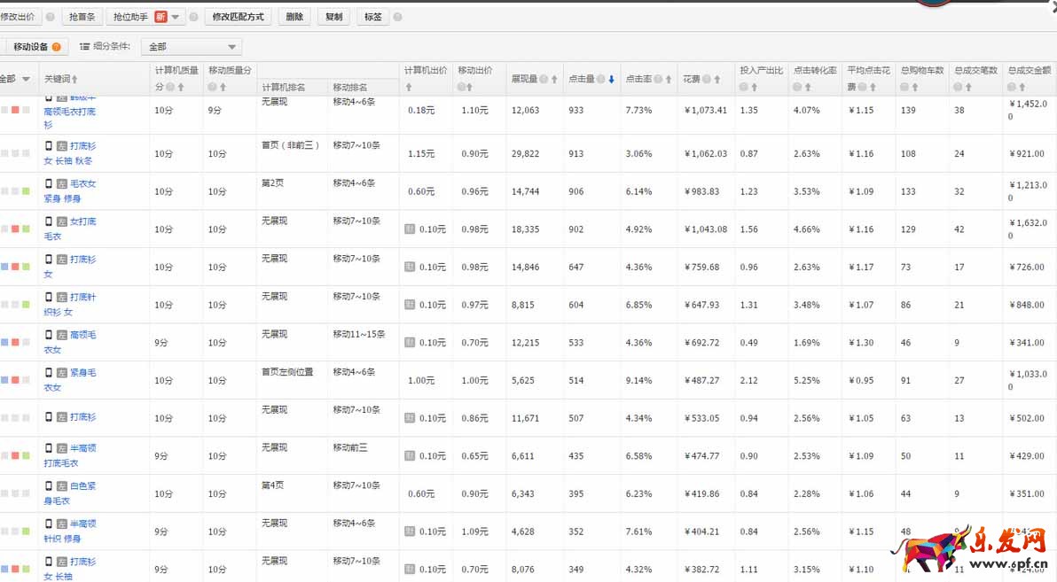
Task: Click the 新 badge on 抢位助手
Action: tap(161, 16)
